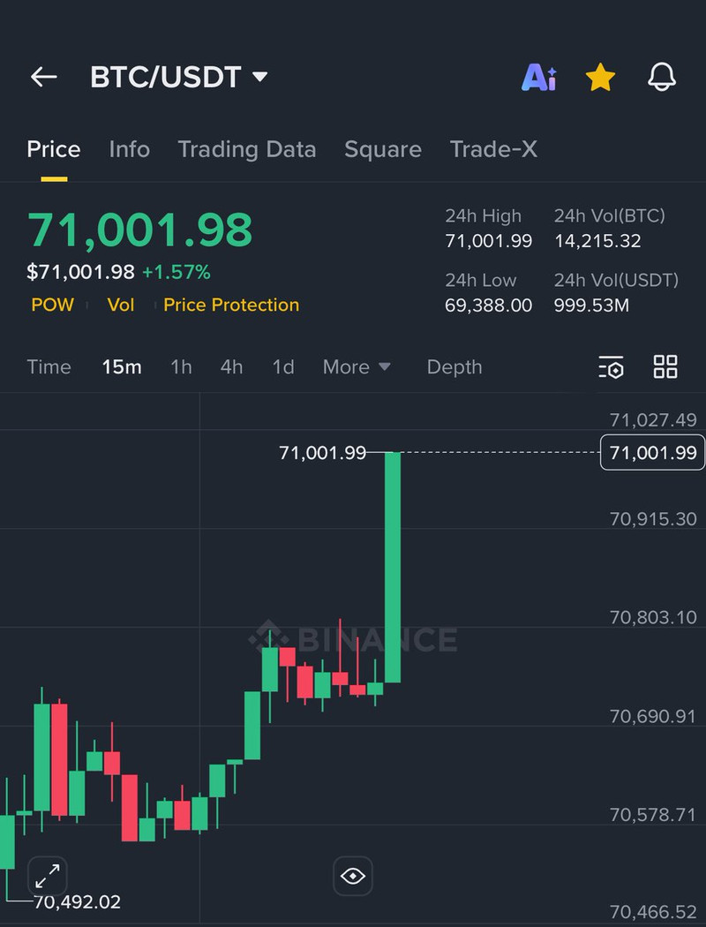Open the AI assistant icon
This screenshot has height=927, width=706.
(x=539, y=78)
